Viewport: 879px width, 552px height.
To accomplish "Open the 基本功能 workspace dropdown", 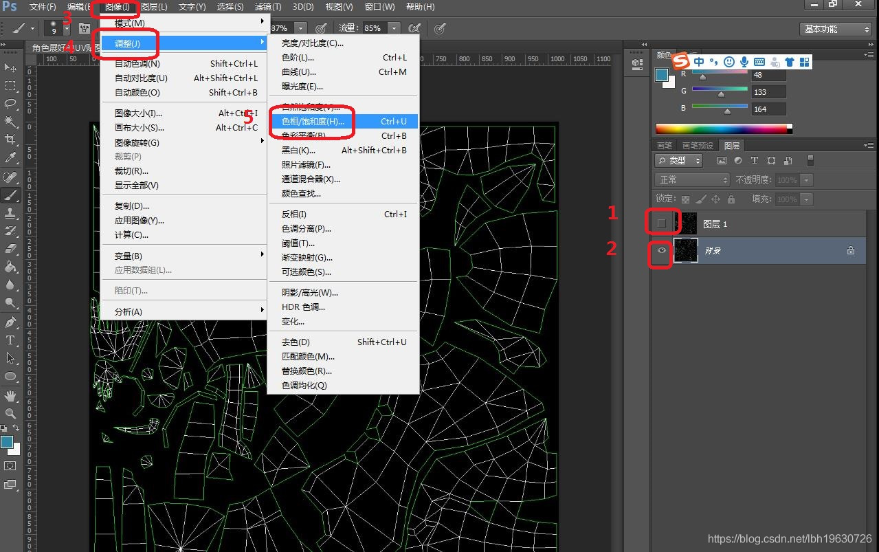I will (x=836, y=29).
